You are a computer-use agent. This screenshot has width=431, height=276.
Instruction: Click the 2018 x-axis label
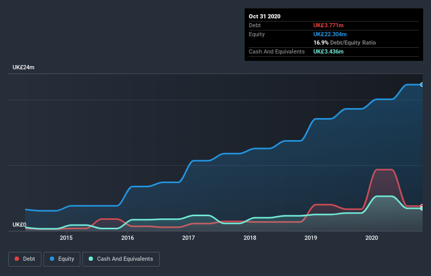coord(250,238)
